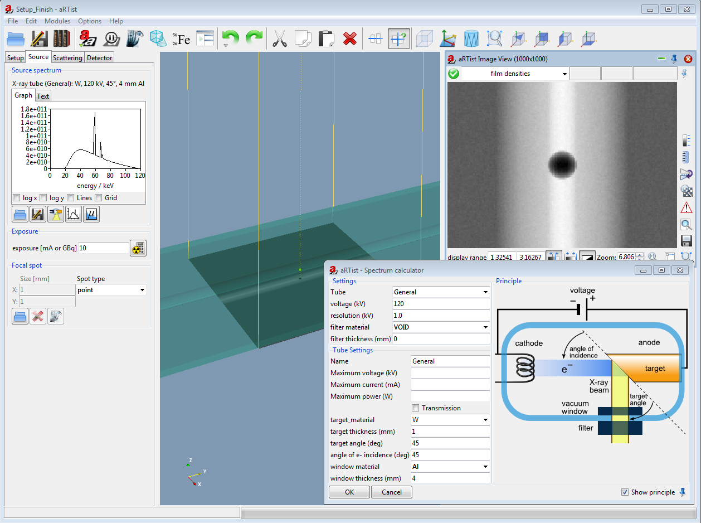The image size is (701, 523).
Task: Click the red warning triangle in Image View
Action: (x=687, y=208)
